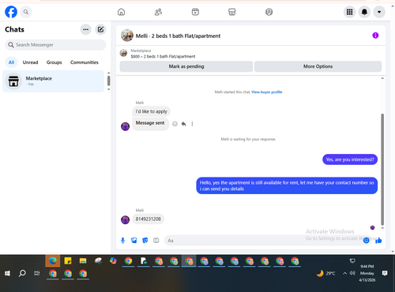
Task: Switch to the Groups tab
Action: [x=54, y=62]
